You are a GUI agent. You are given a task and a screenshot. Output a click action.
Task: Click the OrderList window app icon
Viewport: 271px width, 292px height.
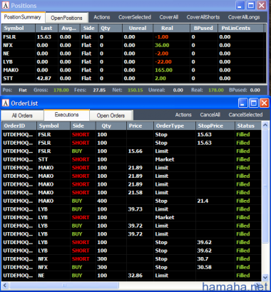[6, 103]
